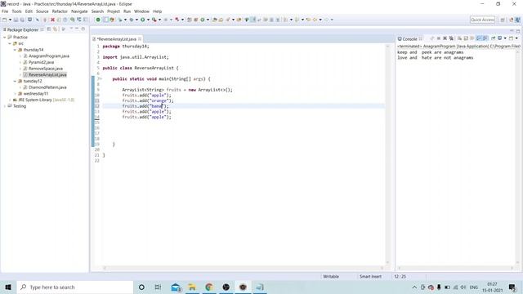523x294 pixels.
Task: Open the Display Selected Console dropdown
Action: coord(505,38)
